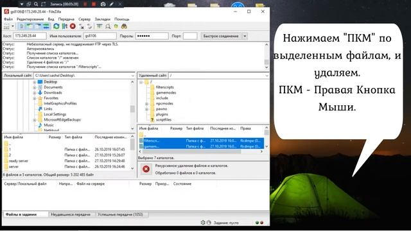Select the Links folder in local tree
Screen dimensions: 411x231
tap(48, 108)
